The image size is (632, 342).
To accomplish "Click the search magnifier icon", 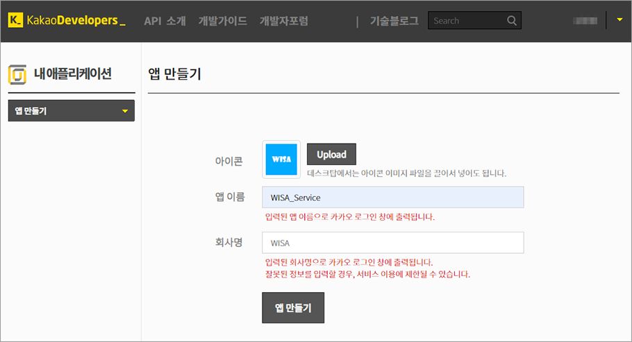I will (511, 21).
